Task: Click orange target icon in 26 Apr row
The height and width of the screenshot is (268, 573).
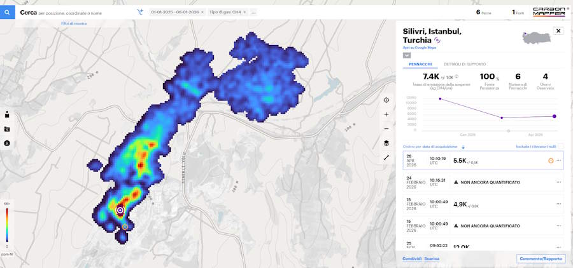Action: click(x=551, y=161)
